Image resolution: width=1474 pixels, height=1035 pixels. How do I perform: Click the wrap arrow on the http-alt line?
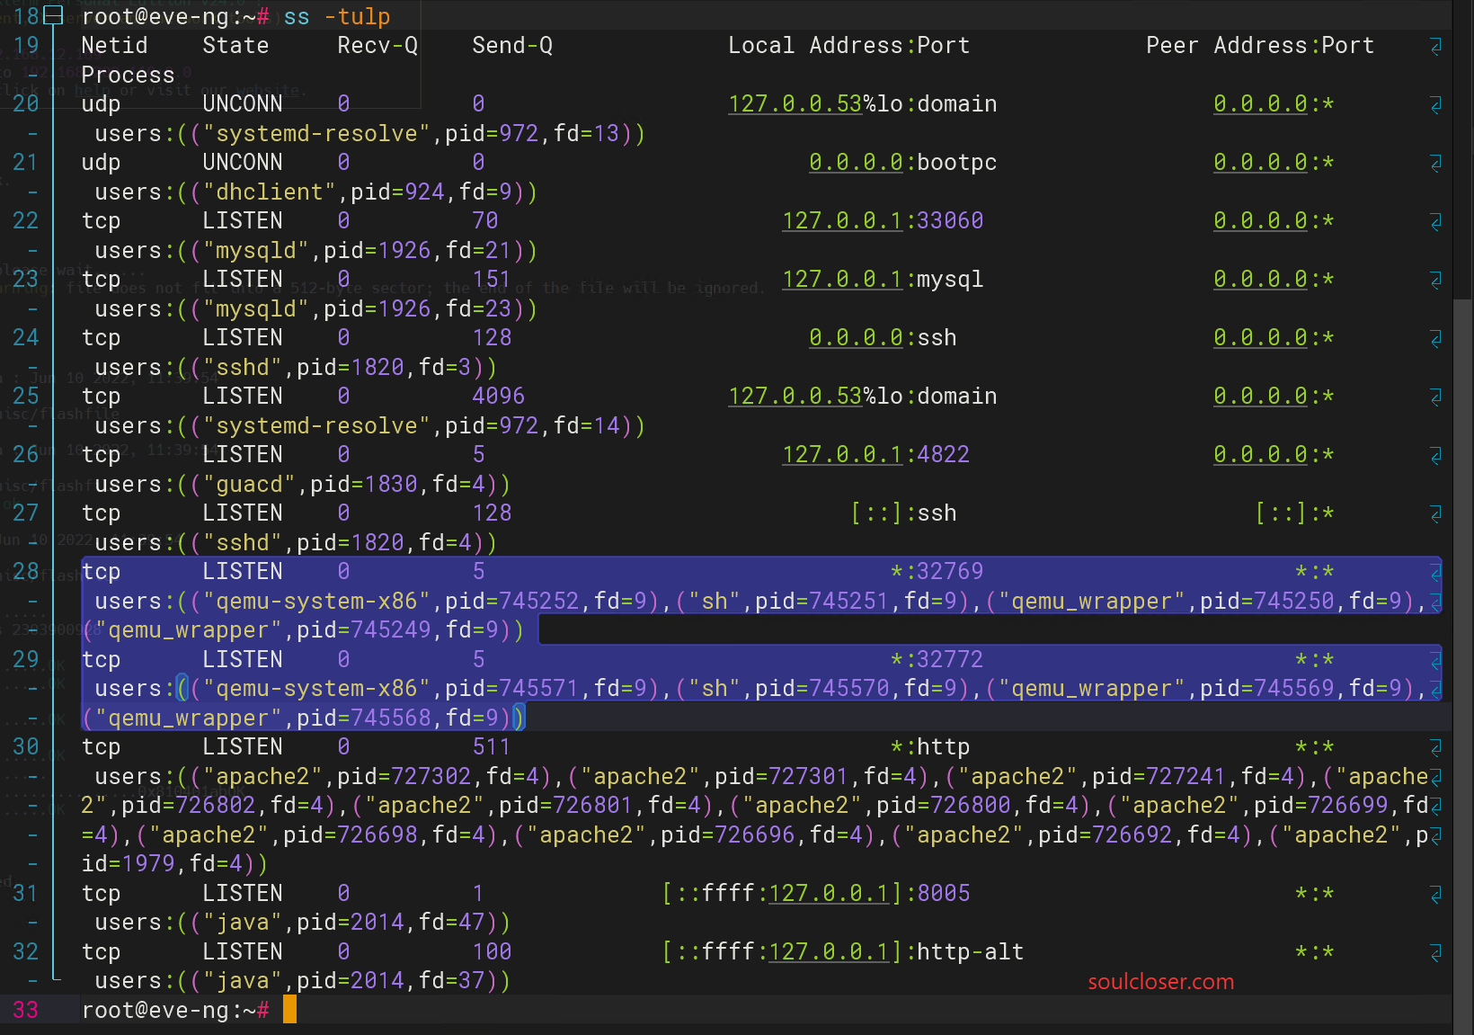(1435, 952)
